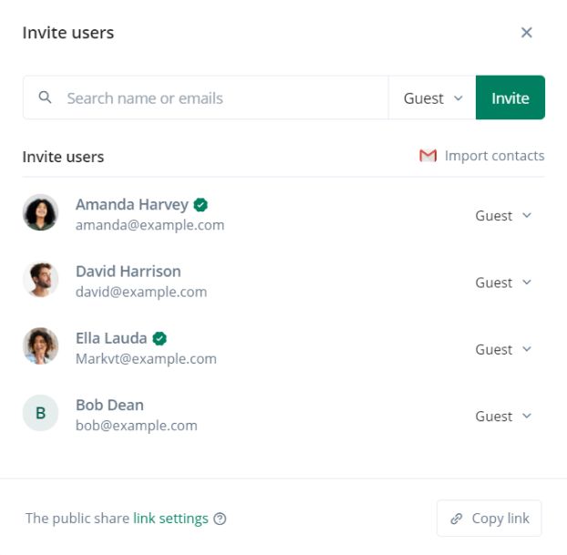The image size is (567, 555).
Task: Click the search magnifier icon
Action: point(45,98)
